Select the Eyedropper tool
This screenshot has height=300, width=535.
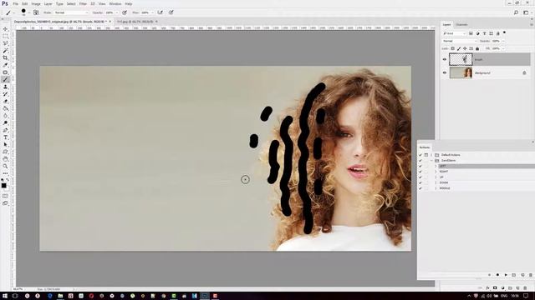pos(5,65)
